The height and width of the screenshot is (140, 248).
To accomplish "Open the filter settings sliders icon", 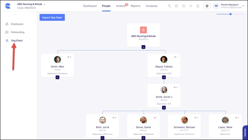I will point(207,6).
